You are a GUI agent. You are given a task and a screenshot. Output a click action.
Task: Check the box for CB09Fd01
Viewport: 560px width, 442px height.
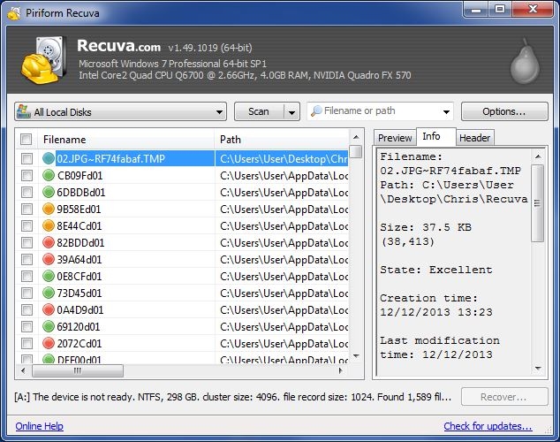(x=26, y=175)
